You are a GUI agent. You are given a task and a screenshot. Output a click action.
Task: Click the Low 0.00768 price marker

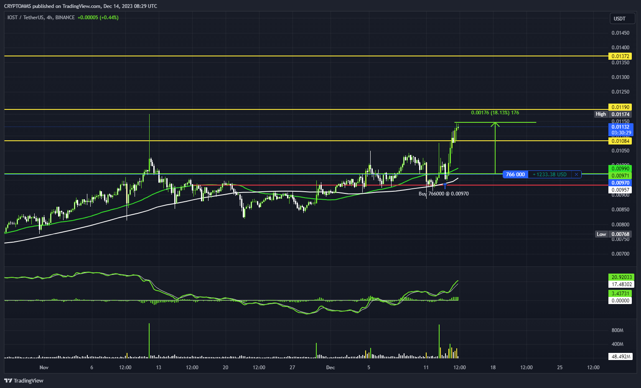[613, 234]
